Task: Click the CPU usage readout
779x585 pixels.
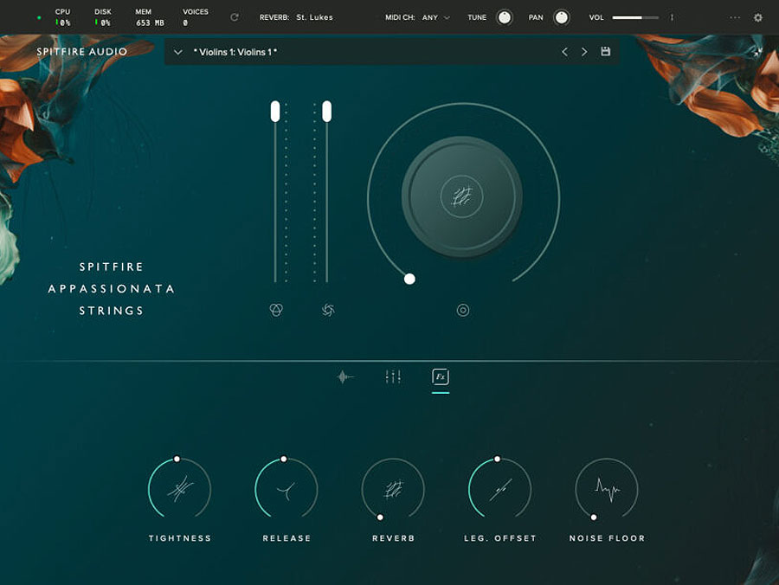Action: tap(62, 17)
